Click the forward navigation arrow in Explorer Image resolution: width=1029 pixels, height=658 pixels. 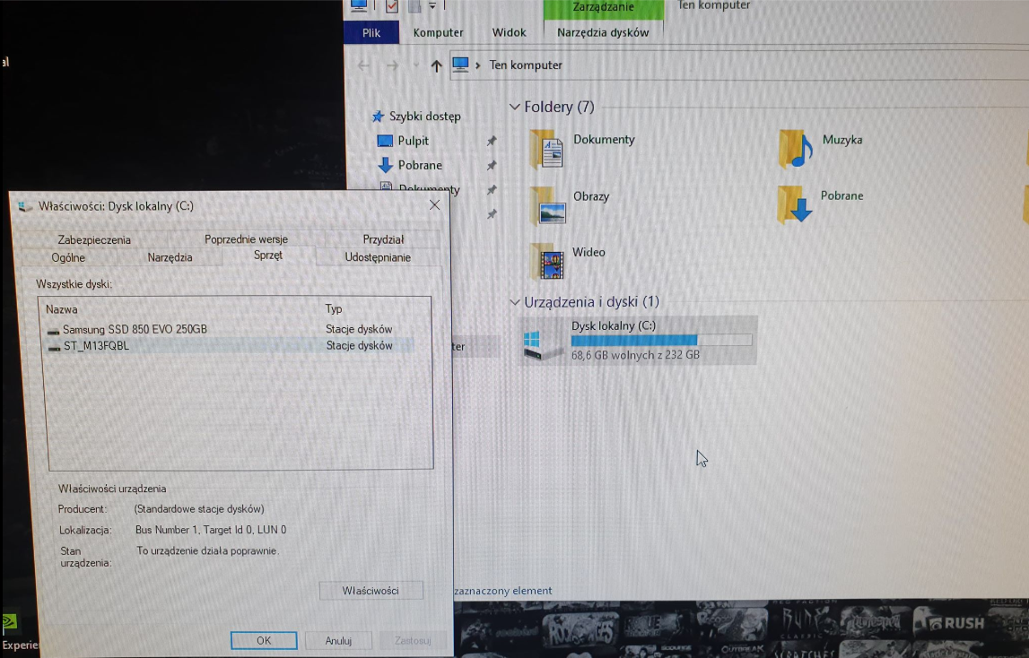pos(392,65)
